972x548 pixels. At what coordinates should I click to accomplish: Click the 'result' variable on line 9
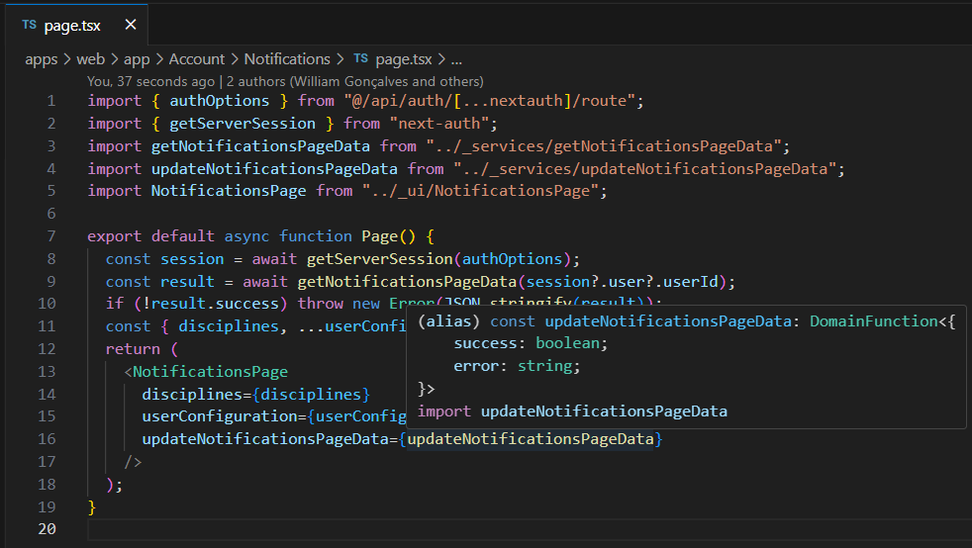[187, 282]
